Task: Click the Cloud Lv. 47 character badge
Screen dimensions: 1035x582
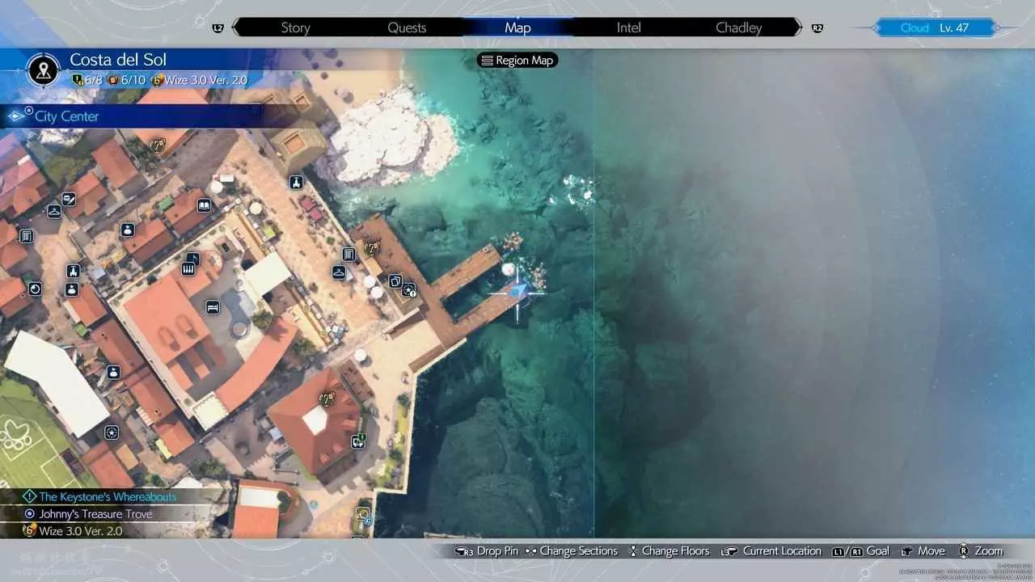Action: [x=934, y=27]
